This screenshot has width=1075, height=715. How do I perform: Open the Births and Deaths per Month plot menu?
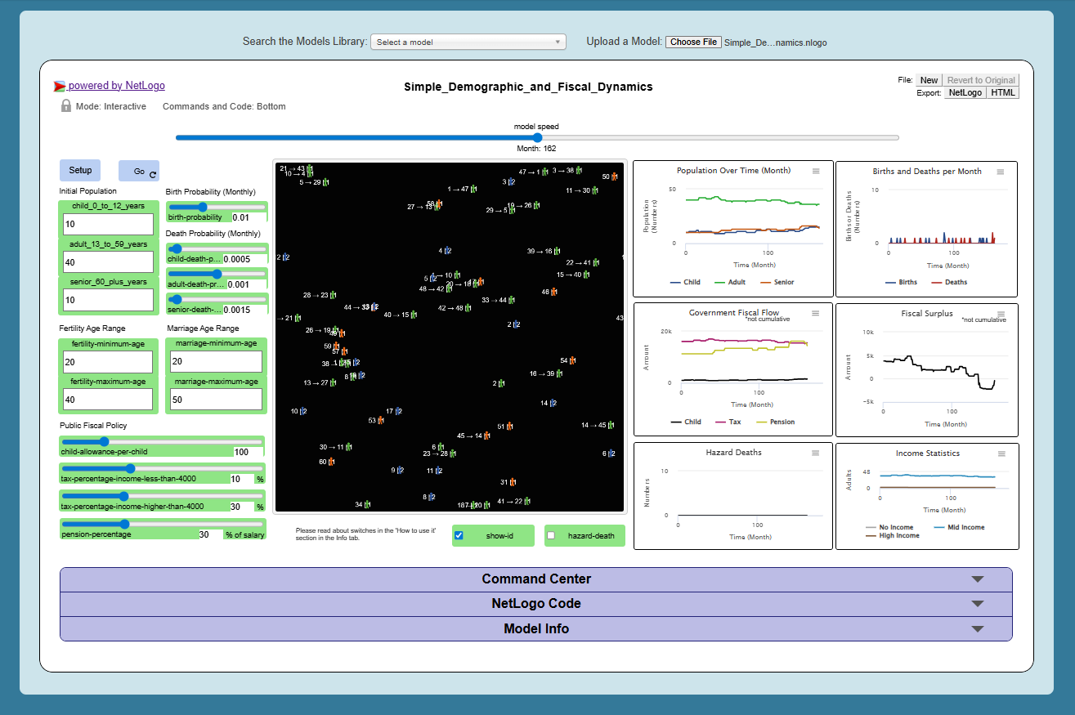[1001, 172]
